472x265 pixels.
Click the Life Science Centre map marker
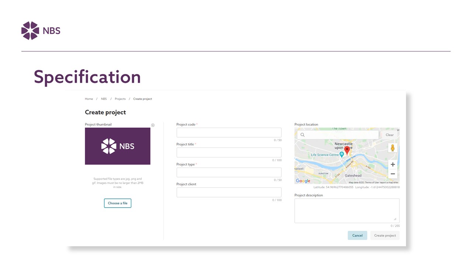(x=342, y=155)
